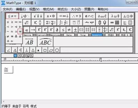Switch to the Sets tab
Image resolution: width=138 pixels, height=108 pixels.
[x=69, y=35]
